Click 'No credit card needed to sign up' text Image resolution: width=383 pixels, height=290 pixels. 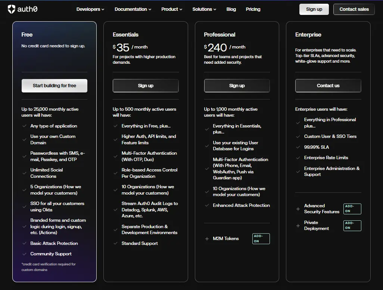pyautogui.click(x=53, y=46)
